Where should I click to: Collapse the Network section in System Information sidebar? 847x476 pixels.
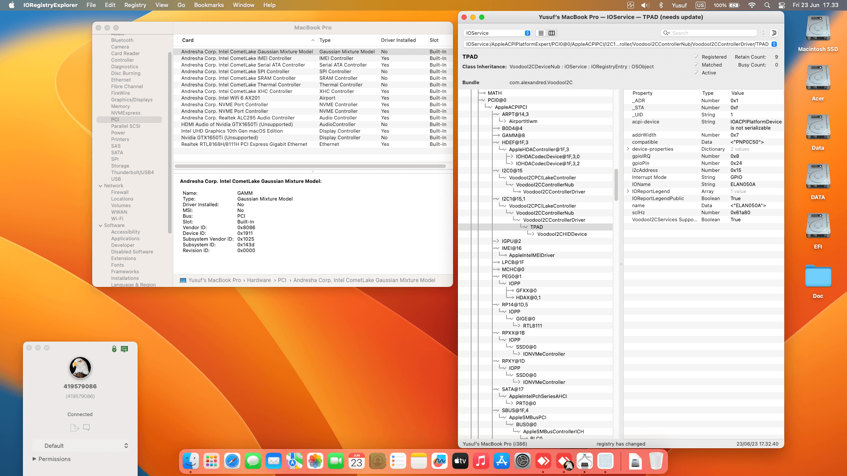100,186
